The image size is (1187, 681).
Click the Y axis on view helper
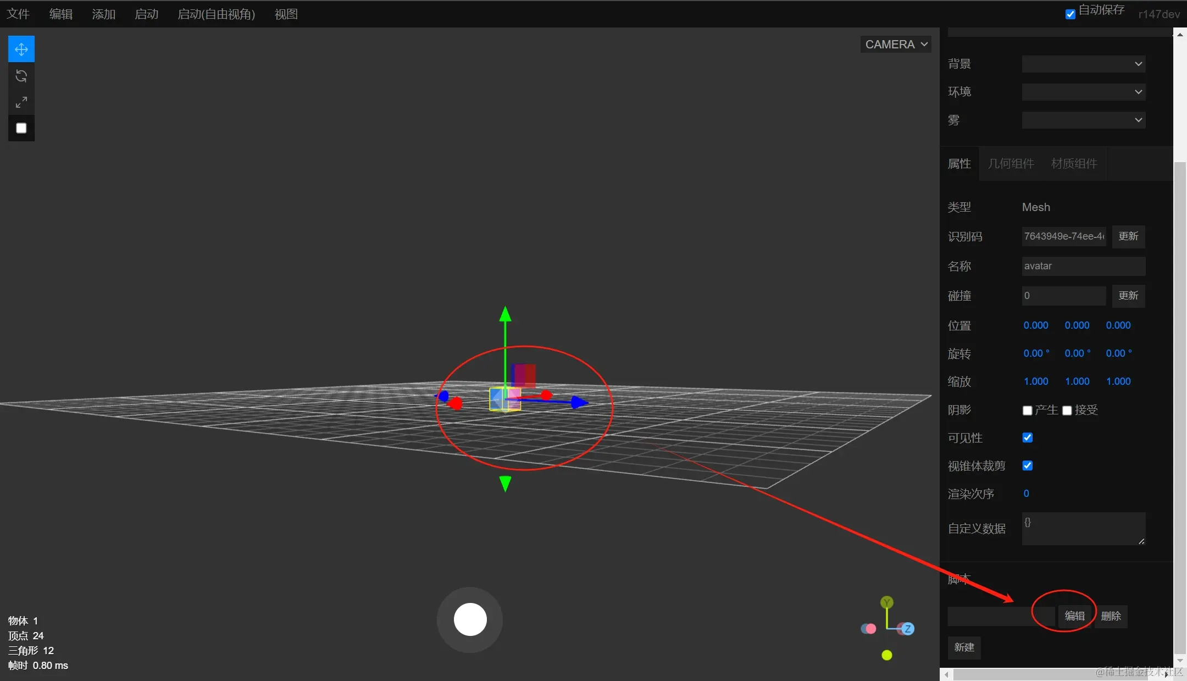point(886,602)
